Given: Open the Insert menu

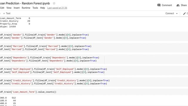Looking at the screenshot, I should (x=16, y=8).
